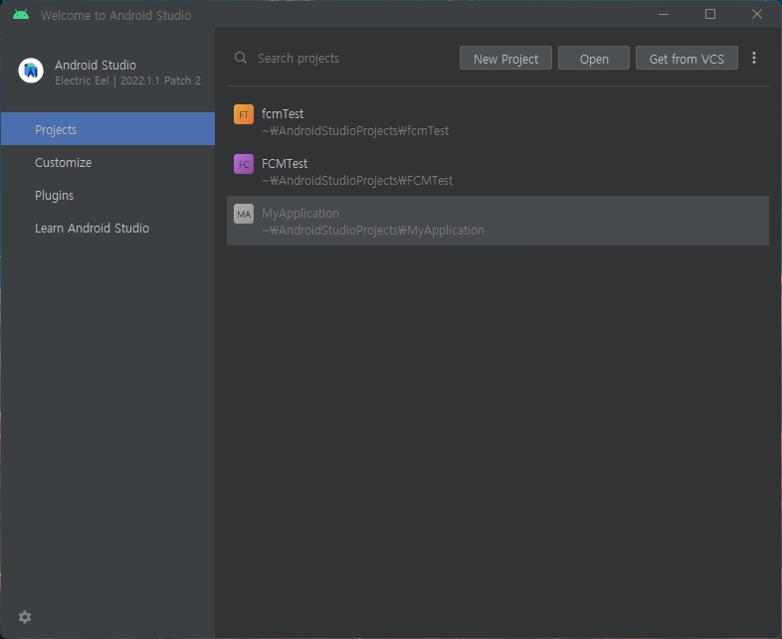Viewport: 782px width, 639px height.
Task: Click the purple FC project icon
Action: (x=244, y=164)
